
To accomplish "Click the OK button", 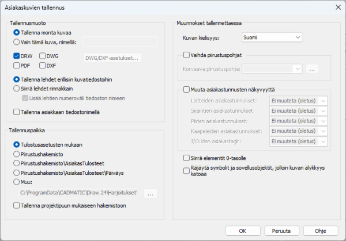I will tap(242, 230).
